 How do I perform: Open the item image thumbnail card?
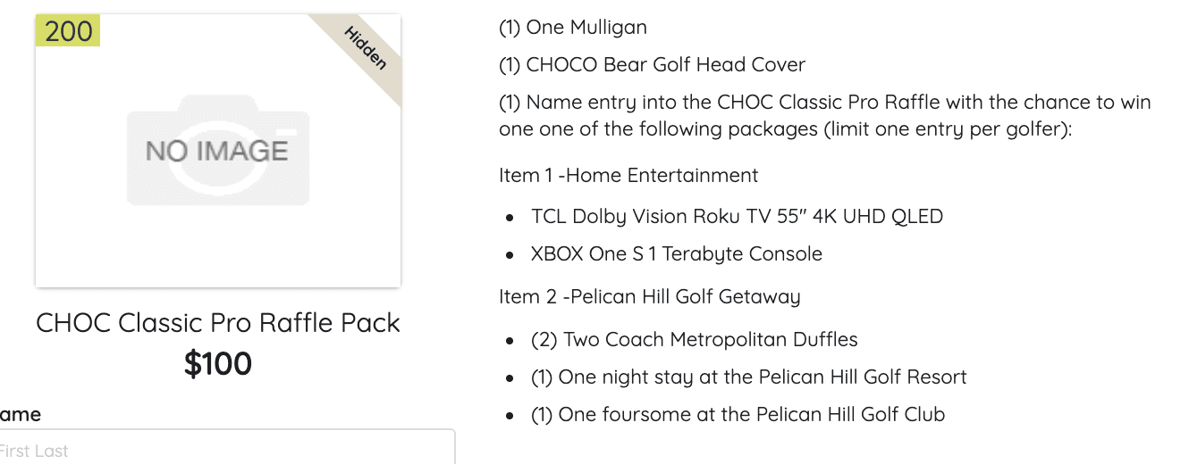tap(218, 151)
